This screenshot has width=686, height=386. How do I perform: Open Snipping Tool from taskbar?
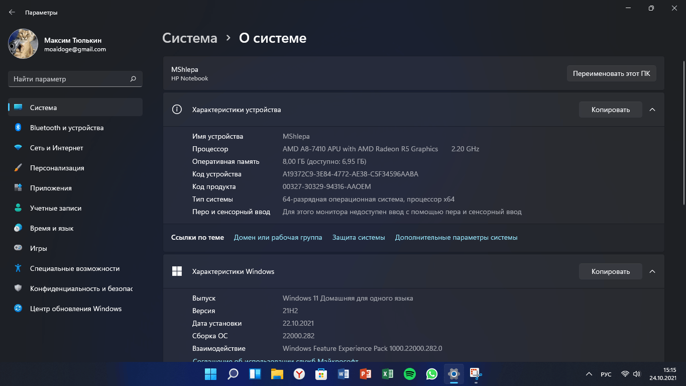[476, 374]
